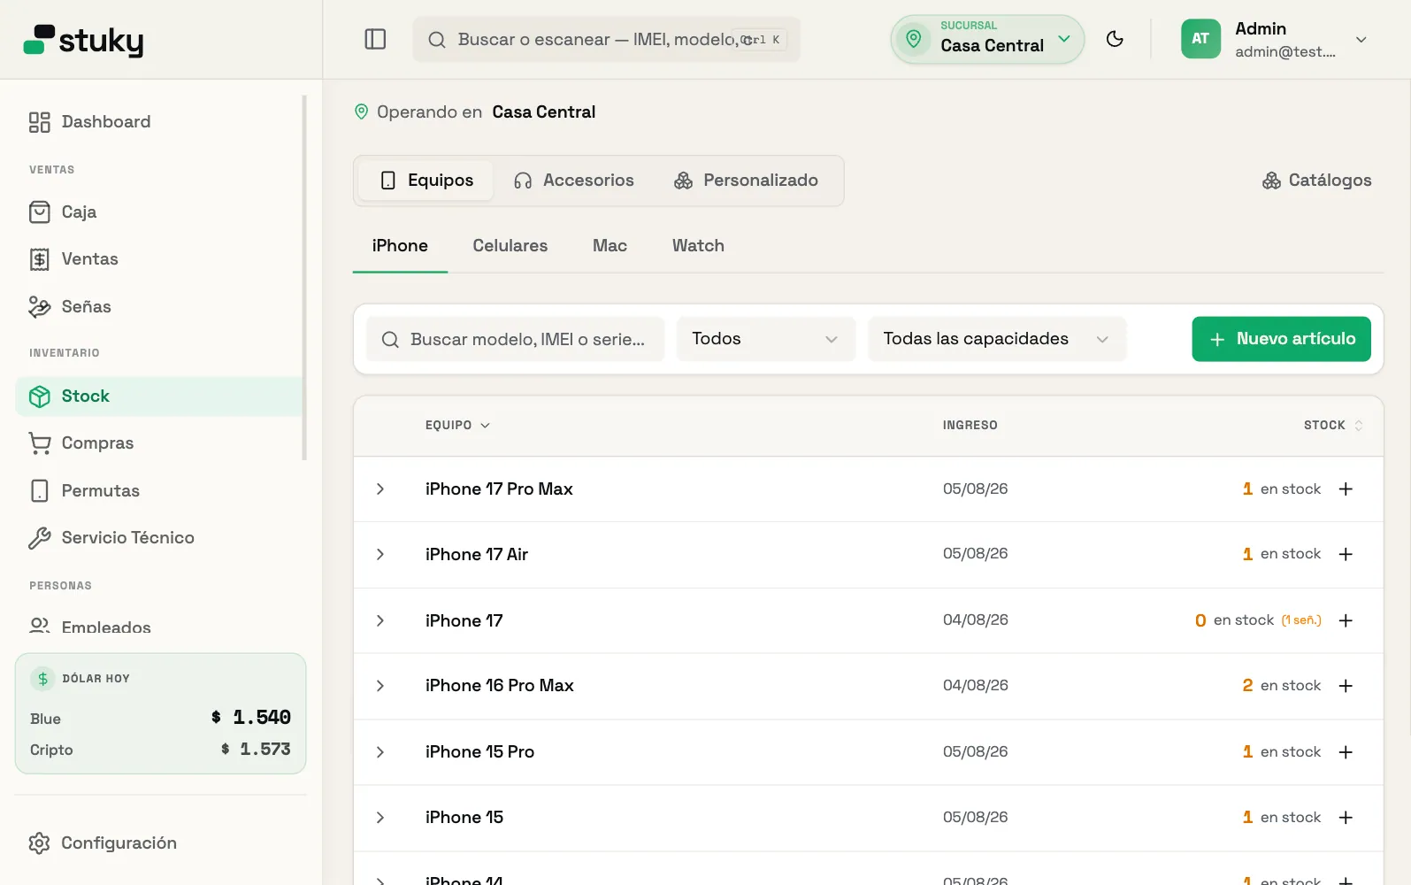Viewport: 1411px width, 885px height.
Task: Click the plus icon for iPhone 15
Action: point(1346,818)
